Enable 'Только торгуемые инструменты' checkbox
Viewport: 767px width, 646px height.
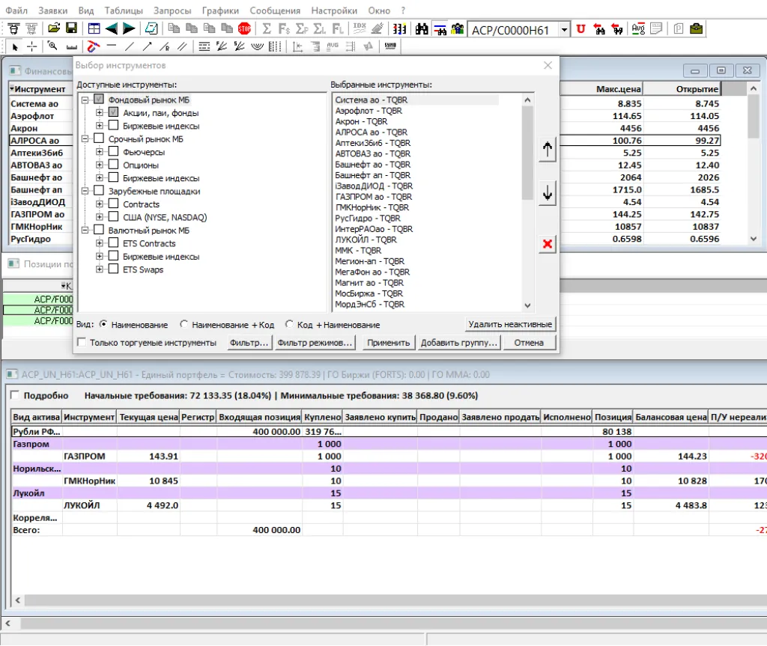(x=82, y=343)
